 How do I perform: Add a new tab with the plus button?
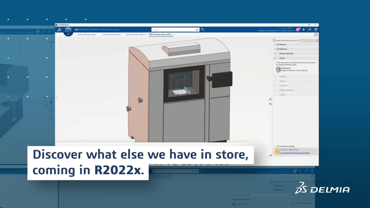pos(175,35)
